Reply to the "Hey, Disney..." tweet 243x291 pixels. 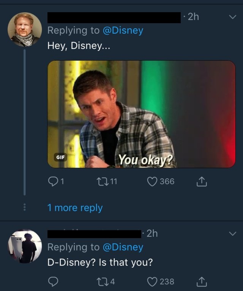[53, 181]
